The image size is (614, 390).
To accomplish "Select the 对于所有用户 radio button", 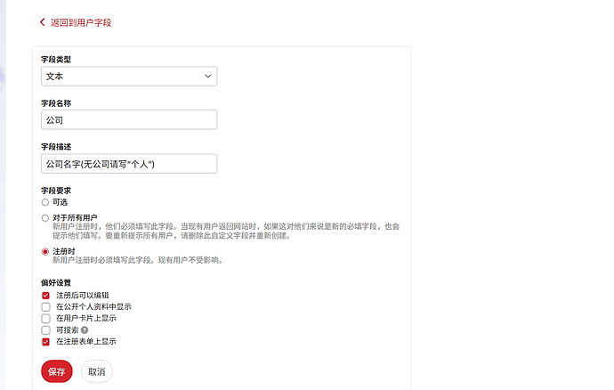I will pyautogui.click(x=45, y=218).
